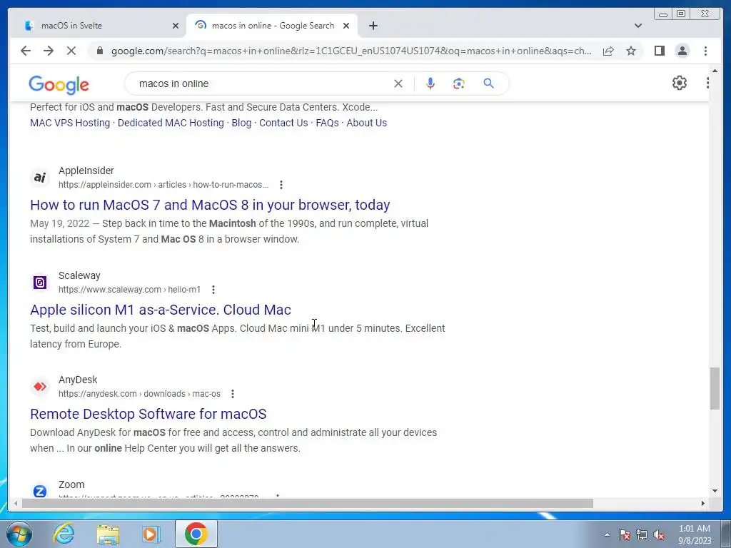Click the horizontal scrollbar thumb
Image resolution: width=731 pixels, height=548 pixels.
point(307,503)
